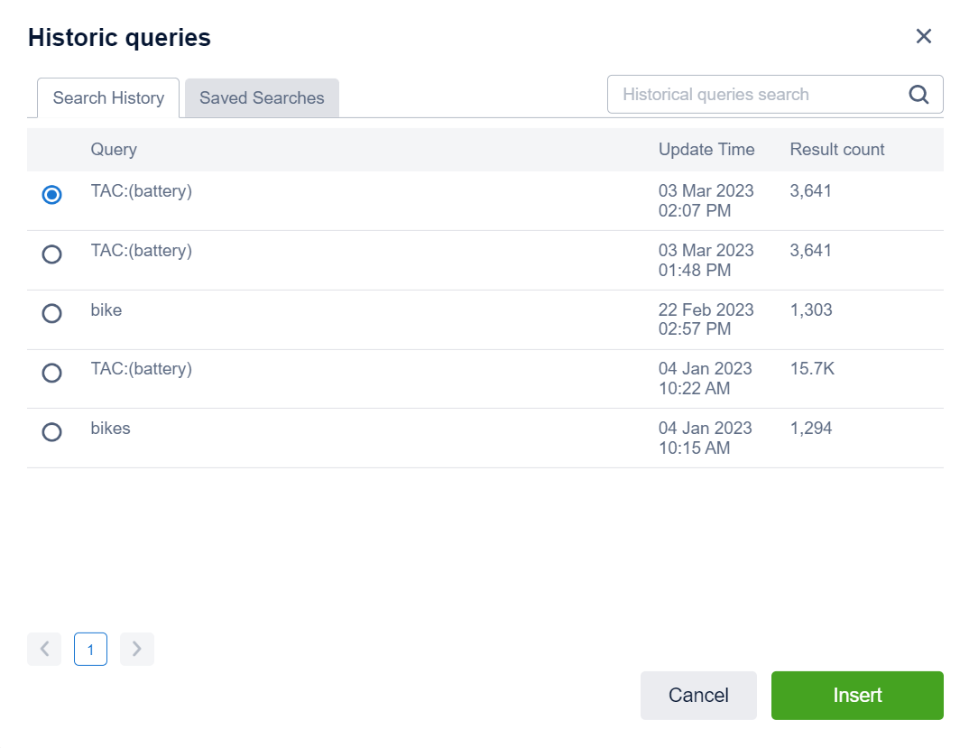
Task: Click page number 1 in pagination
Action: [90, 649]
